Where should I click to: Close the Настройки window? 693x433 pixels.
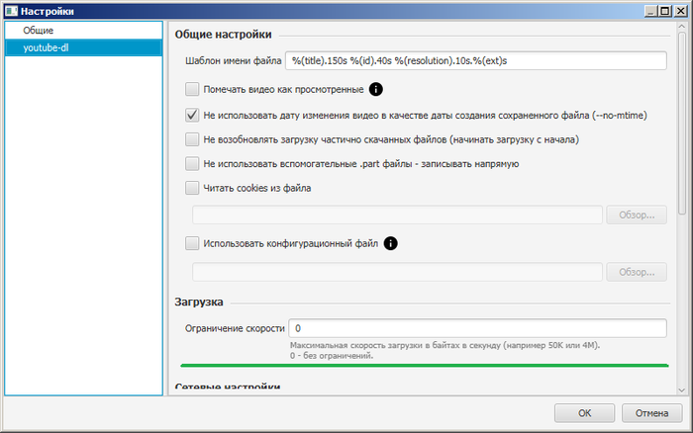tap(681, 11)
